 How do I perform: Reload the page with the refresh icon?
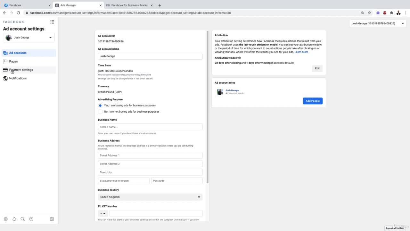coord(18,13)
